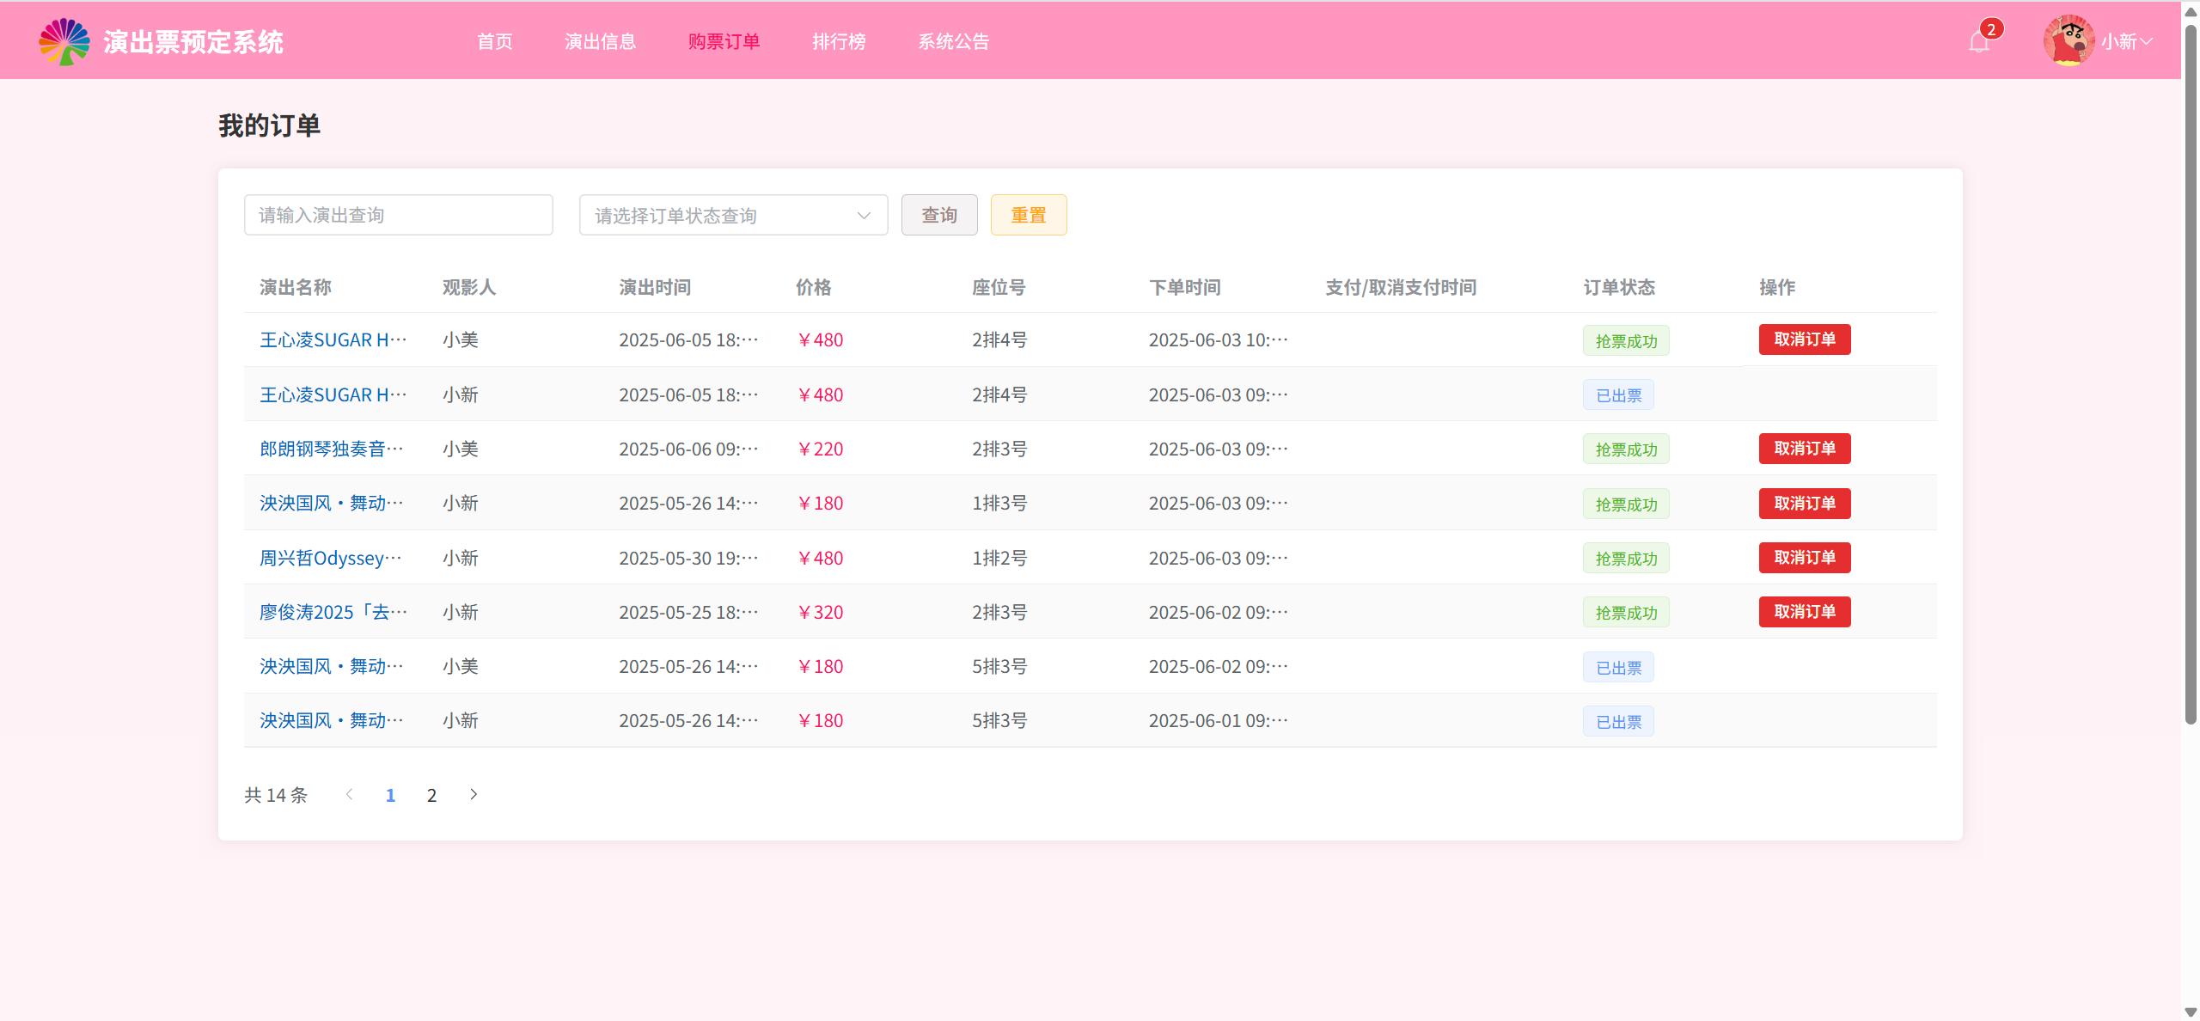The image size is (2200, 1021).
Task: Focus the show name search field
Action: 398,215
